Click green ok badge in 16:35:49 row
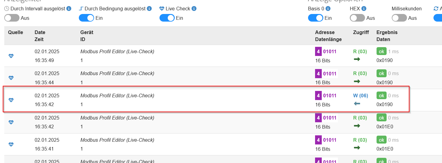The image size is (442, 163). point(381,51)
